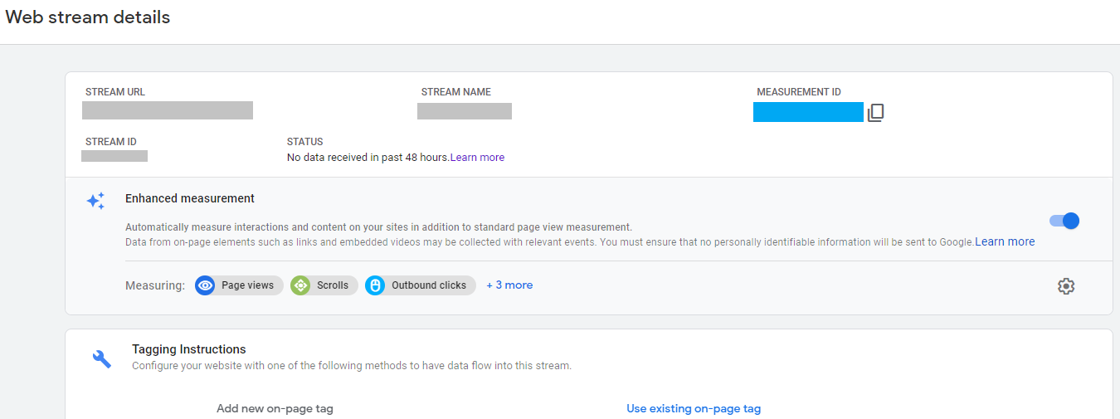
Task: Click the 'MEASUREMENT ID' label
Action: 799,92
